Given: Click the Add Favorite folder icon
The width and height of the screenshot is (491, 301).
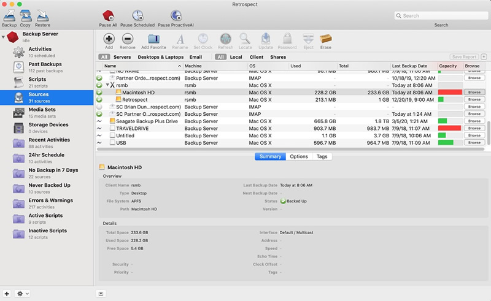Looking at the screenshot, I should (x=154, y=39).
